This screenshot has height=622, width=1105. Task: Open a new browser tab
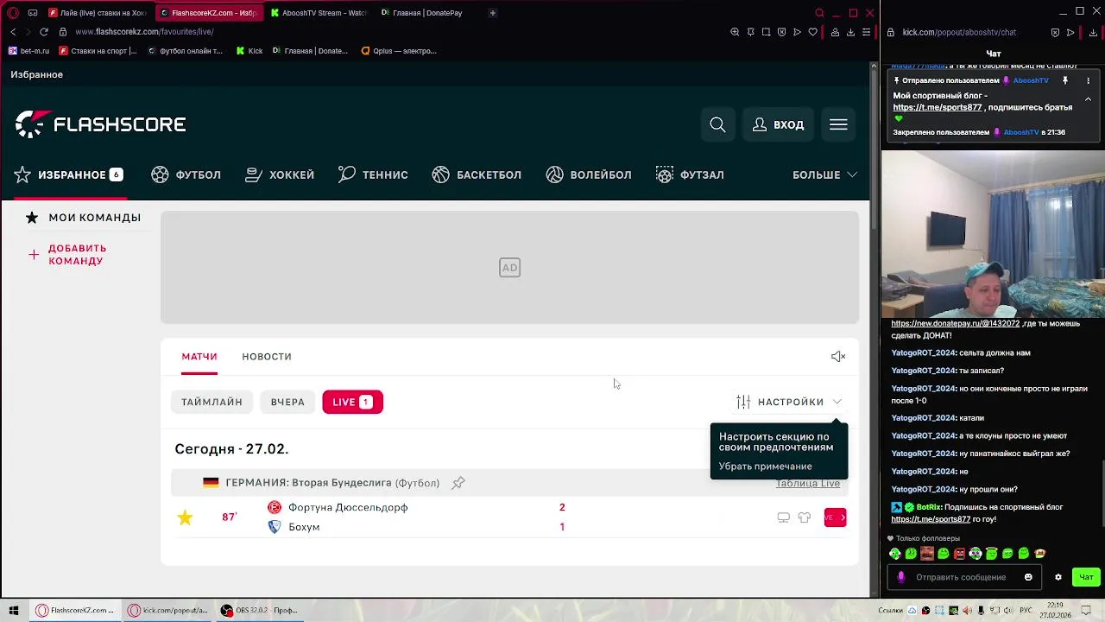493,13
